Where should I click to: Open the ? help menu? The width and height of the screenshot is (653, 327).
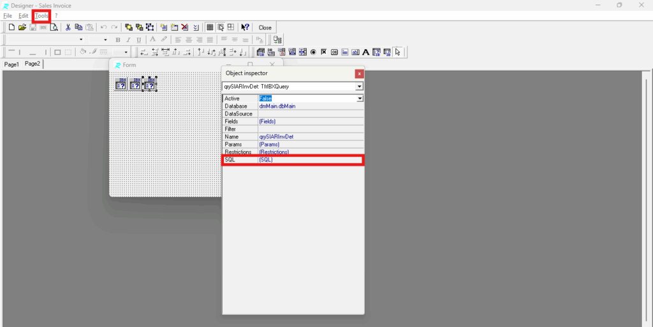(x=56, y=16)
